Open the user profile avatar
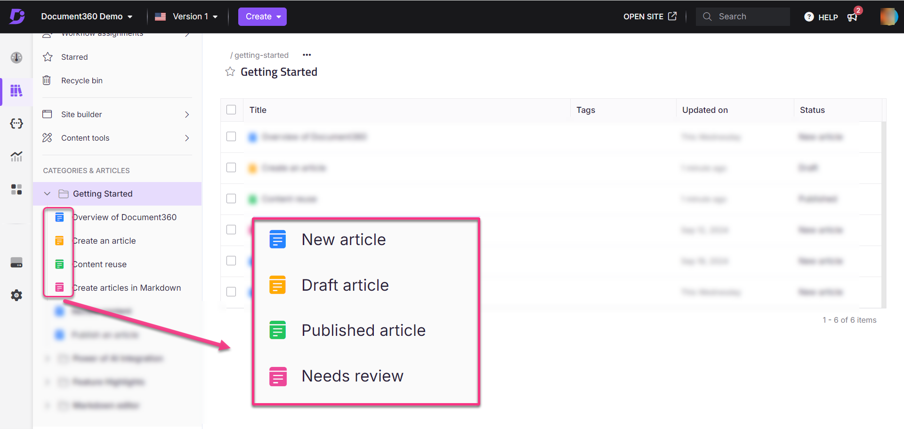 (888, 16)
